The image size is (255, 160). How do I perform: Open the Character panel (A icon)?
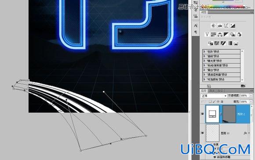click(196, 25)
